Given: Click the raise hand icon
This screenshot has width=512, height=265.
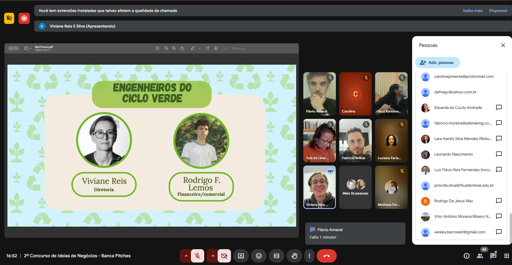Looking at the screenshot, I should coord(294,256).
